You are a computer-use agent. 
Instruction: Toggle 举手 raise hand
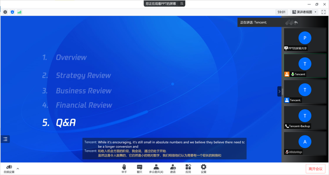pos(124,169)
